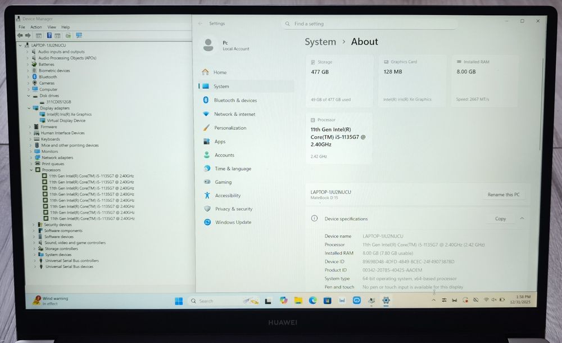Click Rename this PC button

pyautogui.click(x=503, y=195)
